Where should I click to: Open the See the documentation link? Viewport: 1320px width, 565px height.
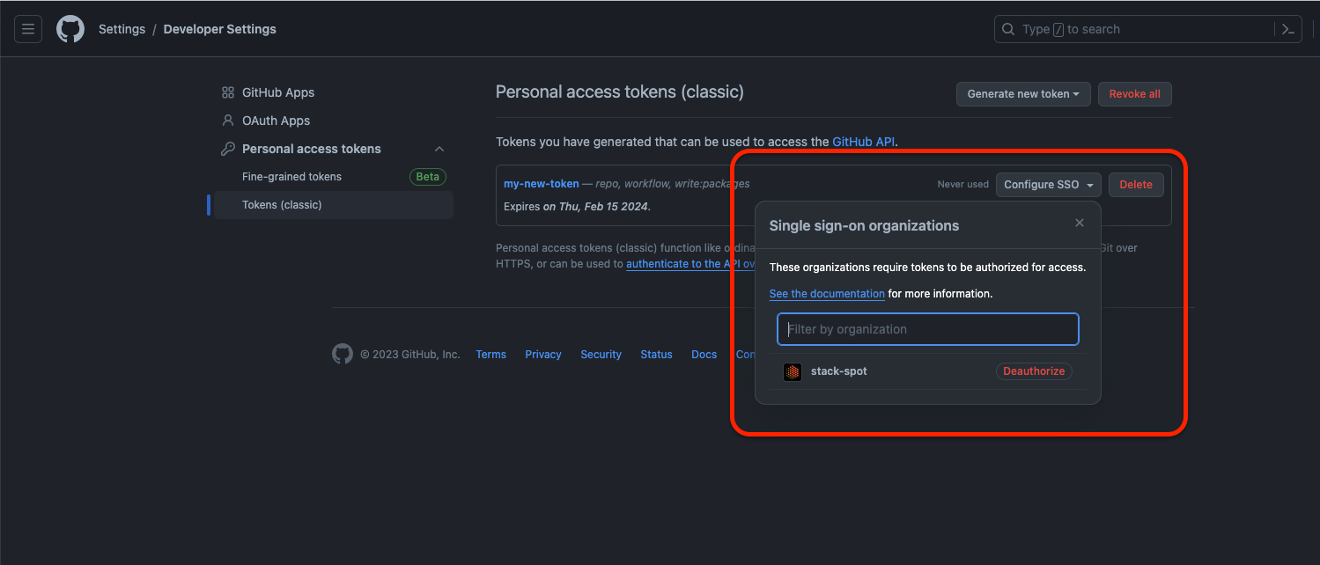pyautogui.click(x=826, y=293)
